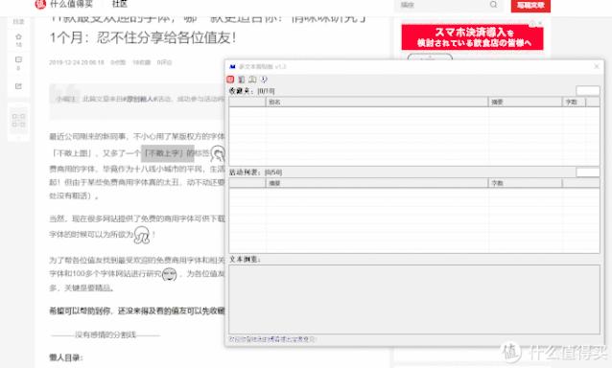Click the first empty row in 活动列表 list
Viewport: 612px width, 368px height.
point(414,193)
